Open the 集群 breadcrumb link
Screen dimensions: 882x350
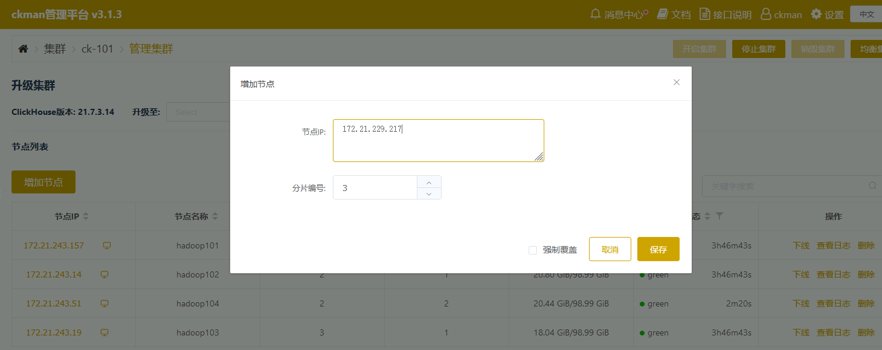55,49
